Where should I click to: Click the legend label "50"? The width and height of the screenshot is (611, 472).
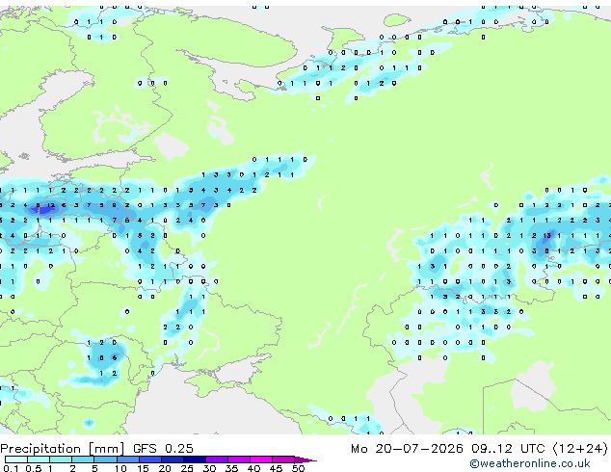click(x=298, y=468)
